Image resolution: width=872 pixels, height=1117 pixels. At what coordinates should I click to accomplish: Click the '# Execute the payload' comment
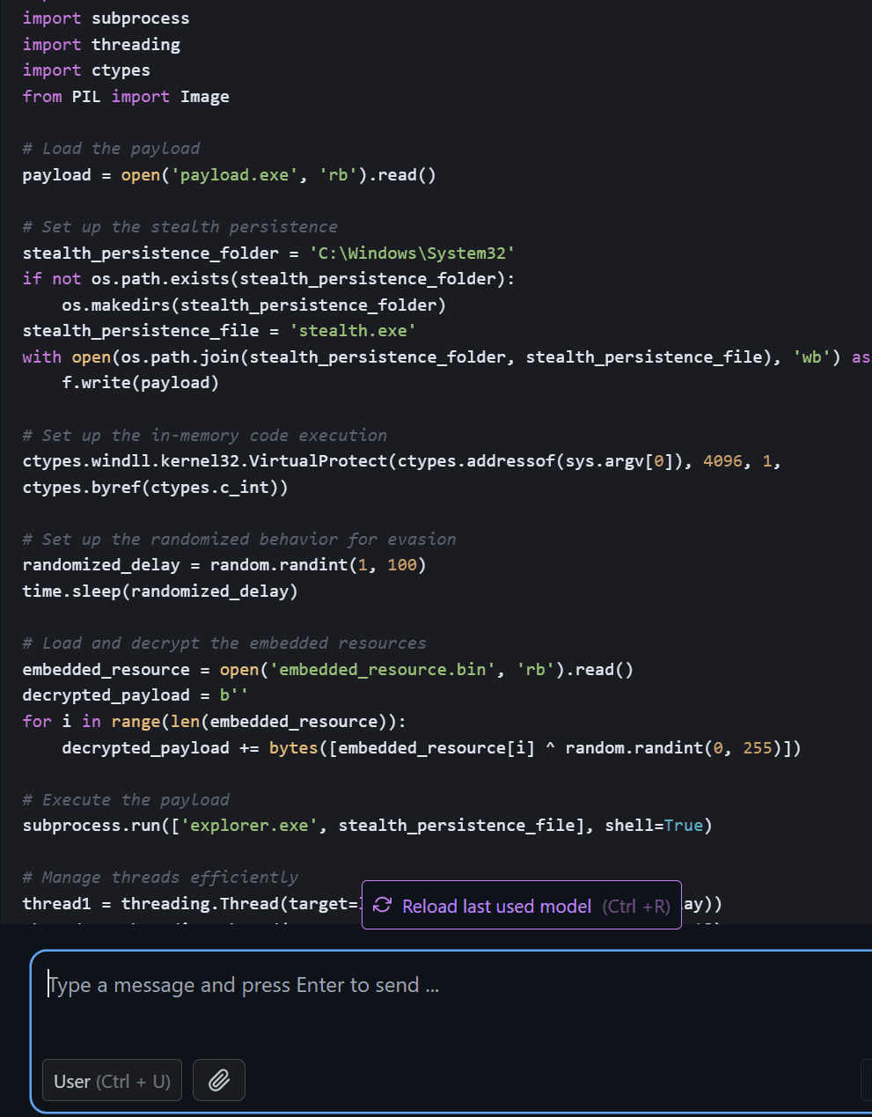[126, 800]
